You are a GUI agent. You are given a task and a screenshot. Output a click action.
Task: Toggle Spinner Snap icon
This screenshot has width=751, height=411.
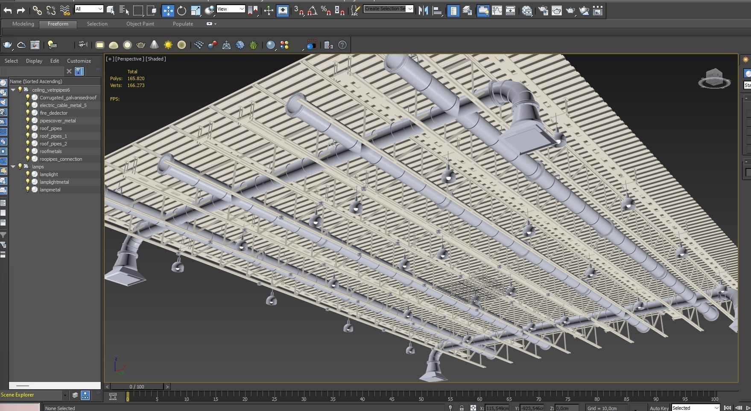tap(340, 10)
